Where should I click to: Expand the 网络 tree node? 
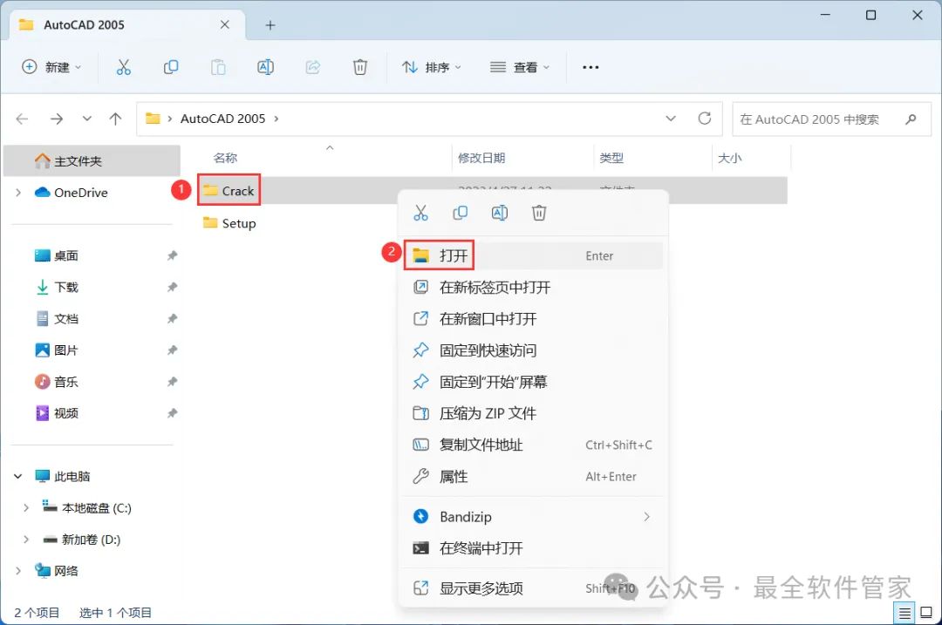click(18, 571)
